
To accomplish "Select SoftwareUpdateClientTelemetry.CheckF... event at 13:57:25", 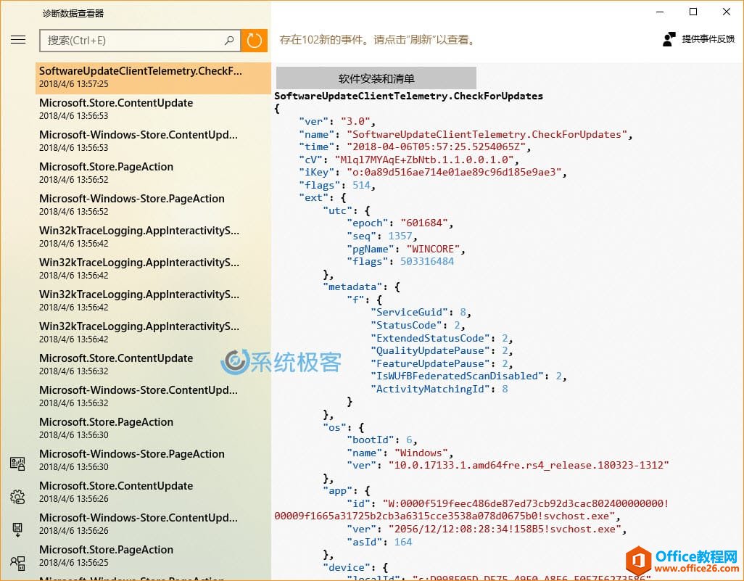I will (153, 78).
